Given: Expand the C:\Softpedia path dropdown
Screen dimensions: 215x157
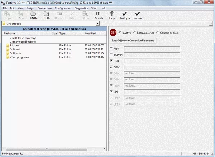Looking at the screenshot, I should pos(97,24).
